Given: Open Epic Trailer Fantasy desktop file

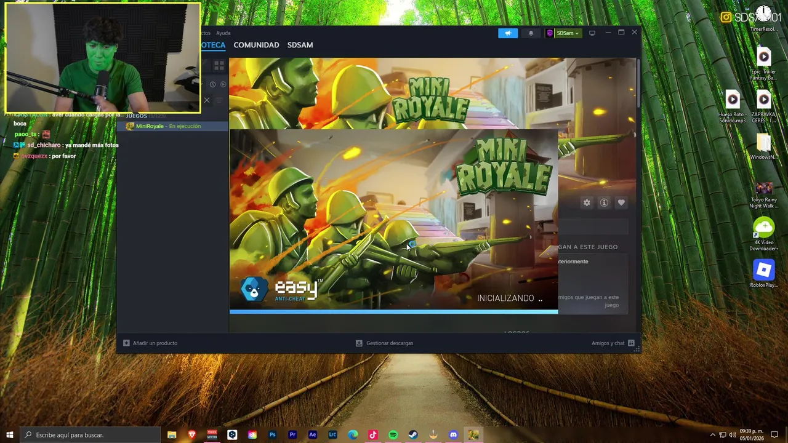Looking at the screenshot, I should pyautogui.click(x=763, y=64).
